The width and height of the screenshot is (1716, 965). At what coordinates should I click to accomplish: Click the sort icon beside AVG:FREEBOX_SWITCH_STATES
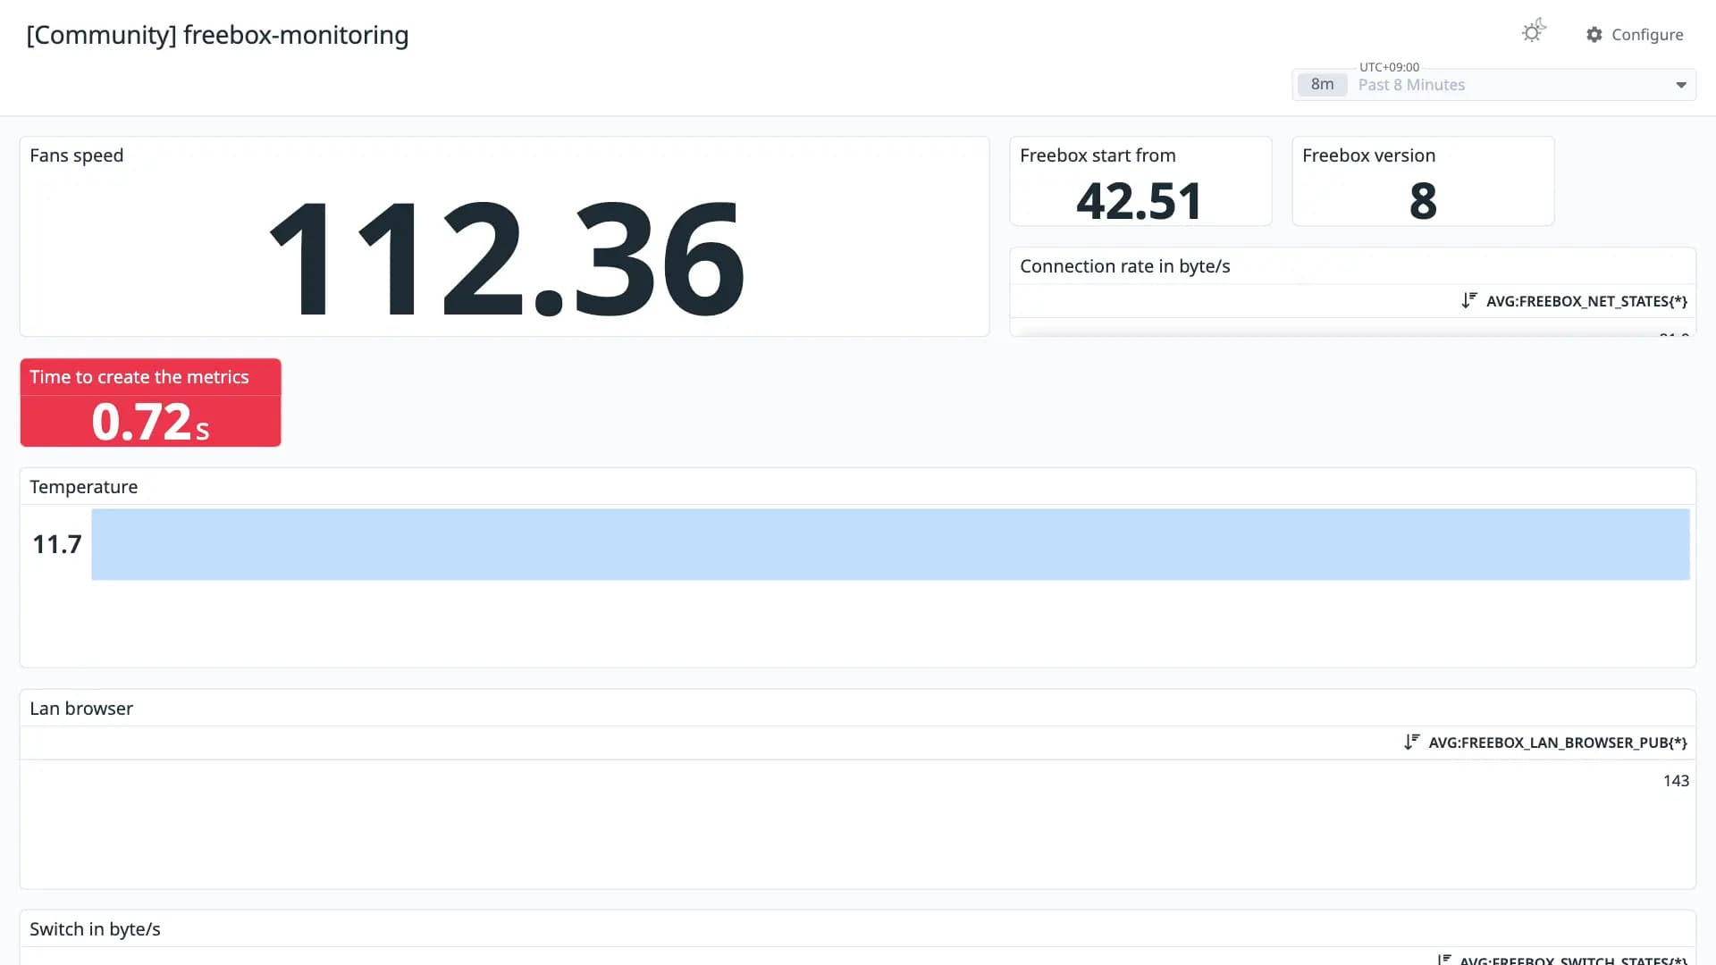1443,960
